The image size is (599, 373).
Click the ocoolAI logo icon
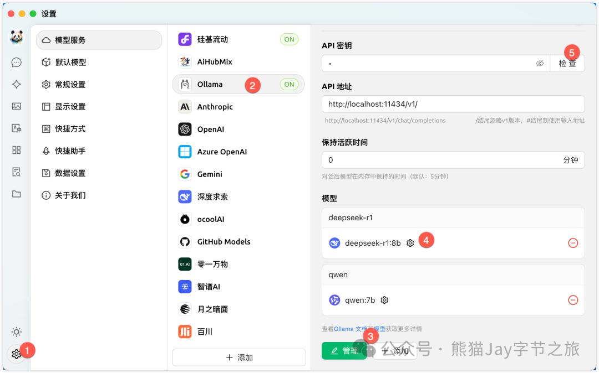(185, 219)
